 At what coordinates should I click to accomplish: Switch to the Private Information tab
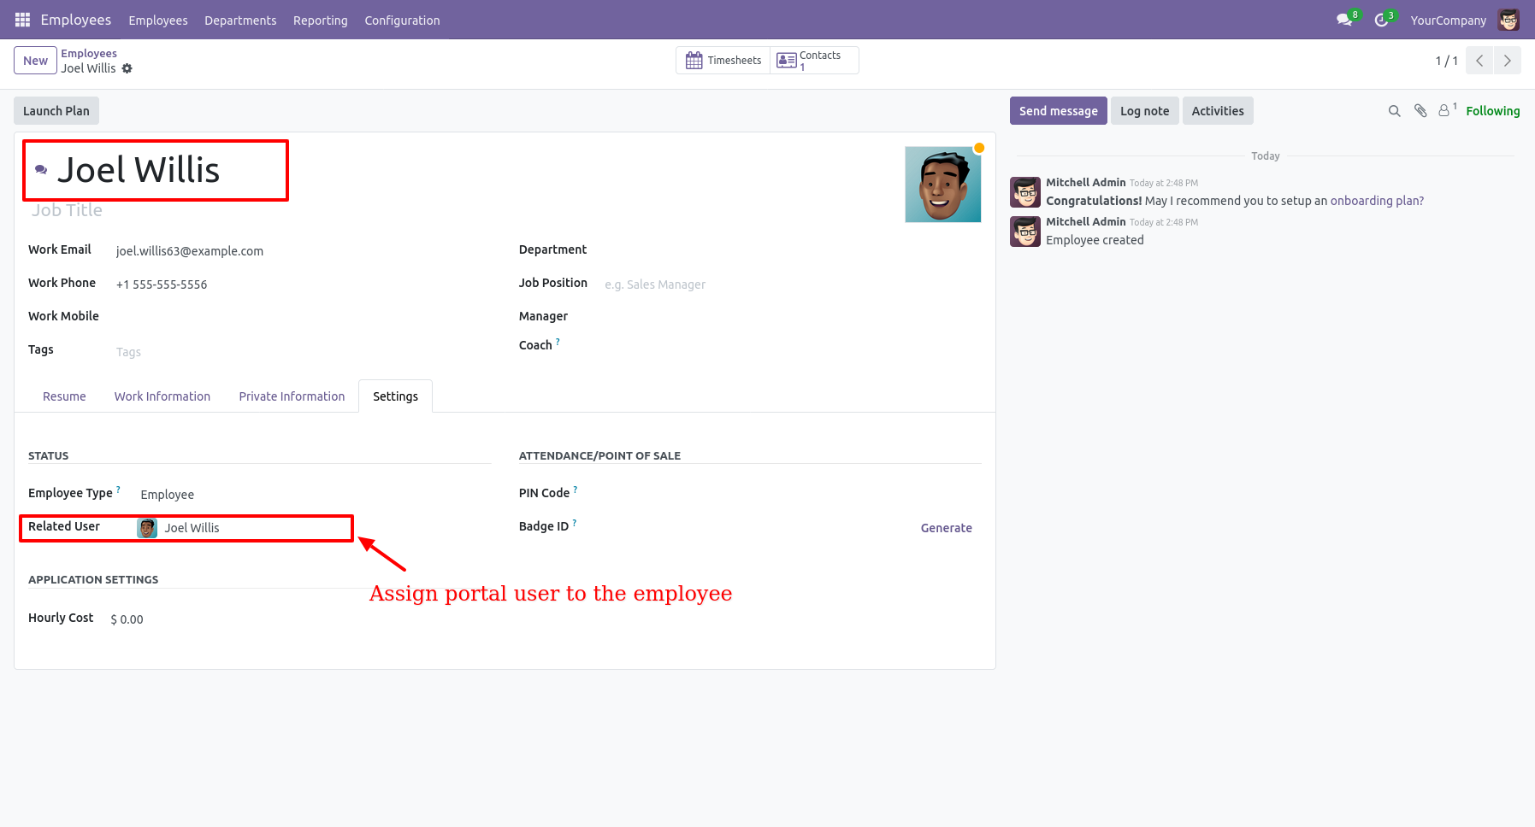click(292, 396)
